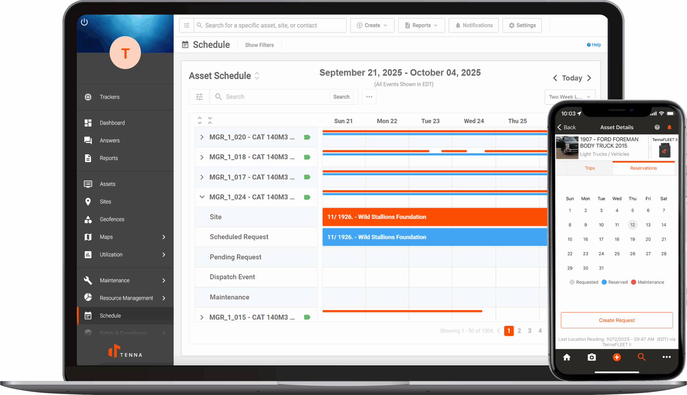Toggle the Asset Schedule view switcher arrows
Image resolution: width=687 pixels, height=395 pixels.
click(x=257, y=76)
